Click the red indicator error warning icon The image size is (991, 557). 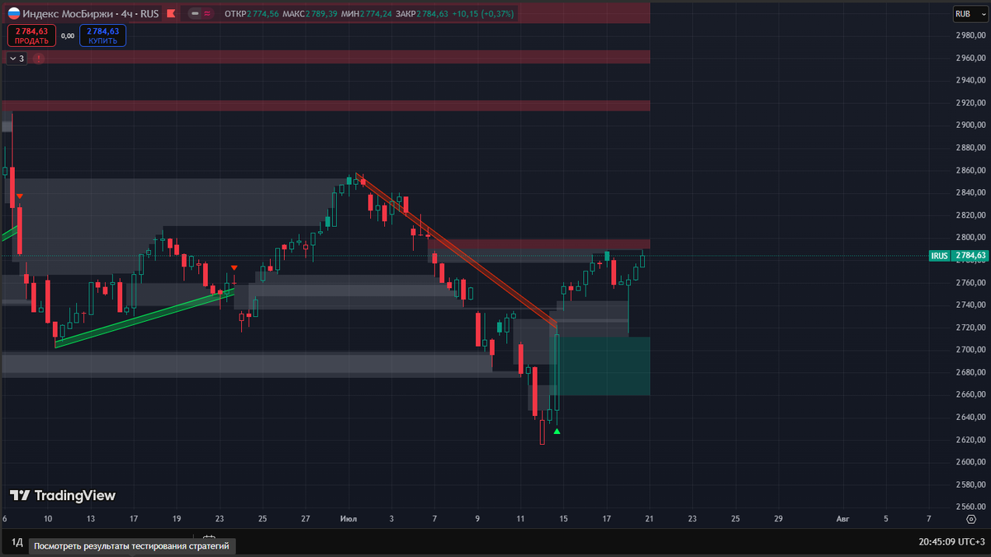pos(39,59)
